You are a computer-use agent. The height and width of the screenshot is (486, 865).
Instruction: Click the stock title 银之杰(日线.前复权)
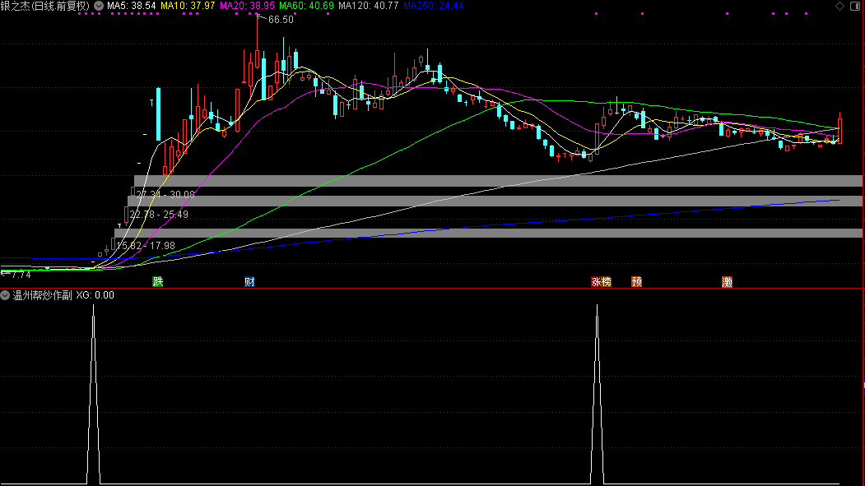click(45, 6)
